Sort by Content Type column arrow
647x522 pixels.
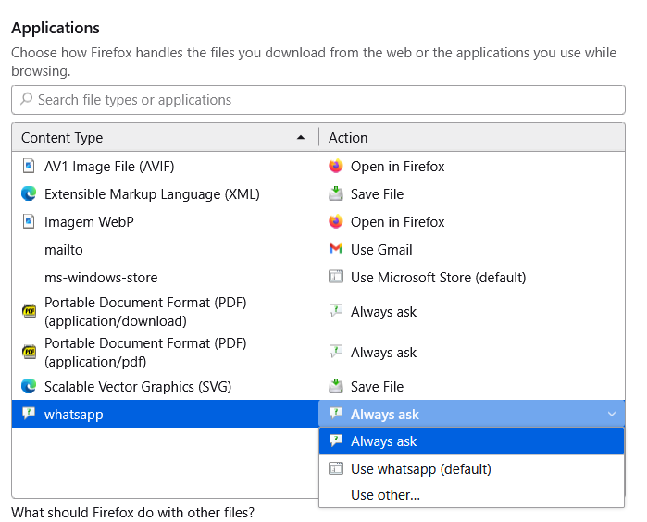301,137
